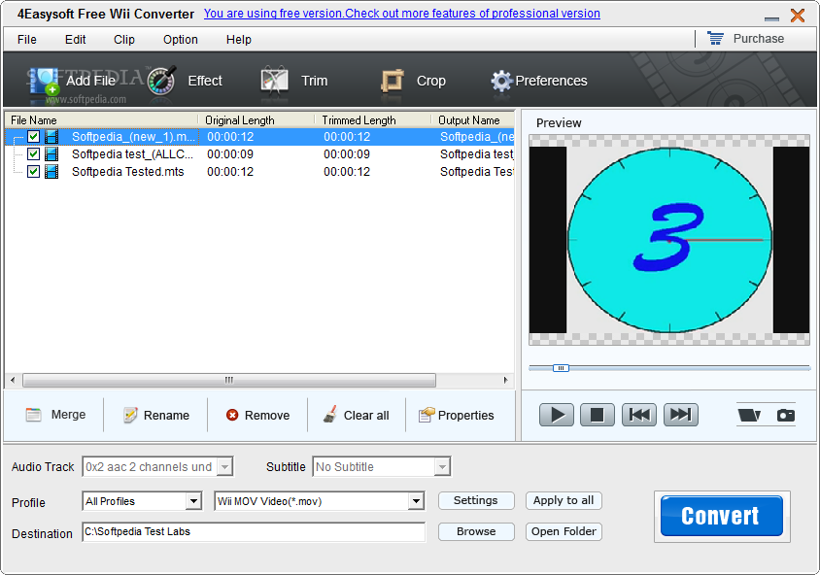The height and width of the screenshot is (575, 820).
Task: Click file list scroll left arrow
Action: [13, 380]
